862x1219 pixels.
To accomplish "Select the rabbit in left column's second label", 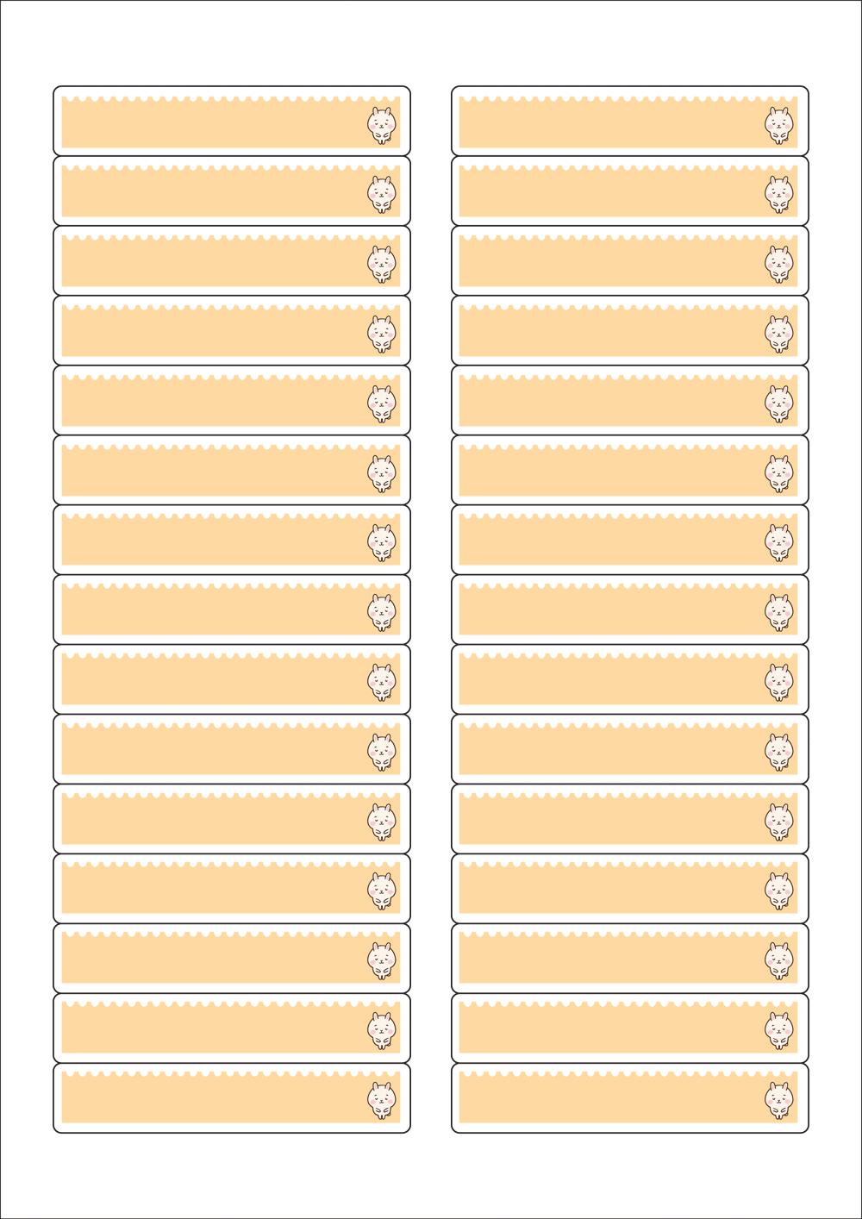I will pos(381,195).
